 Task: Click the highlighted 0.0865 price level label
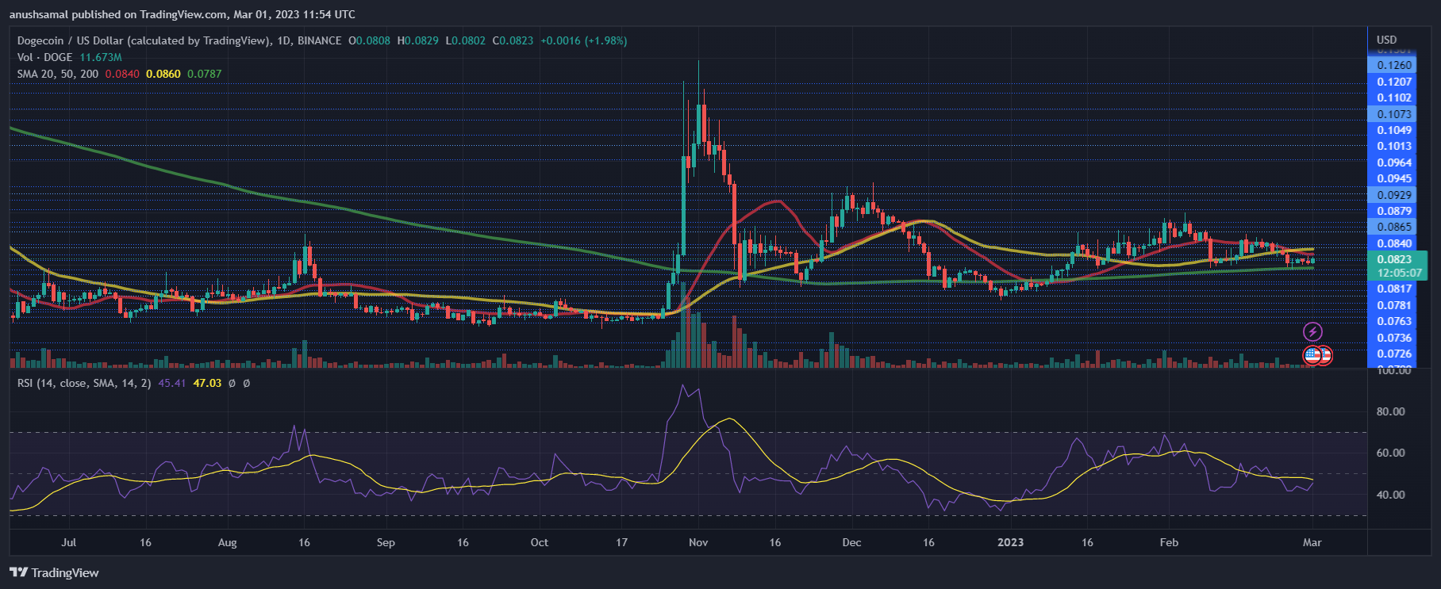tap(1394, 227)
